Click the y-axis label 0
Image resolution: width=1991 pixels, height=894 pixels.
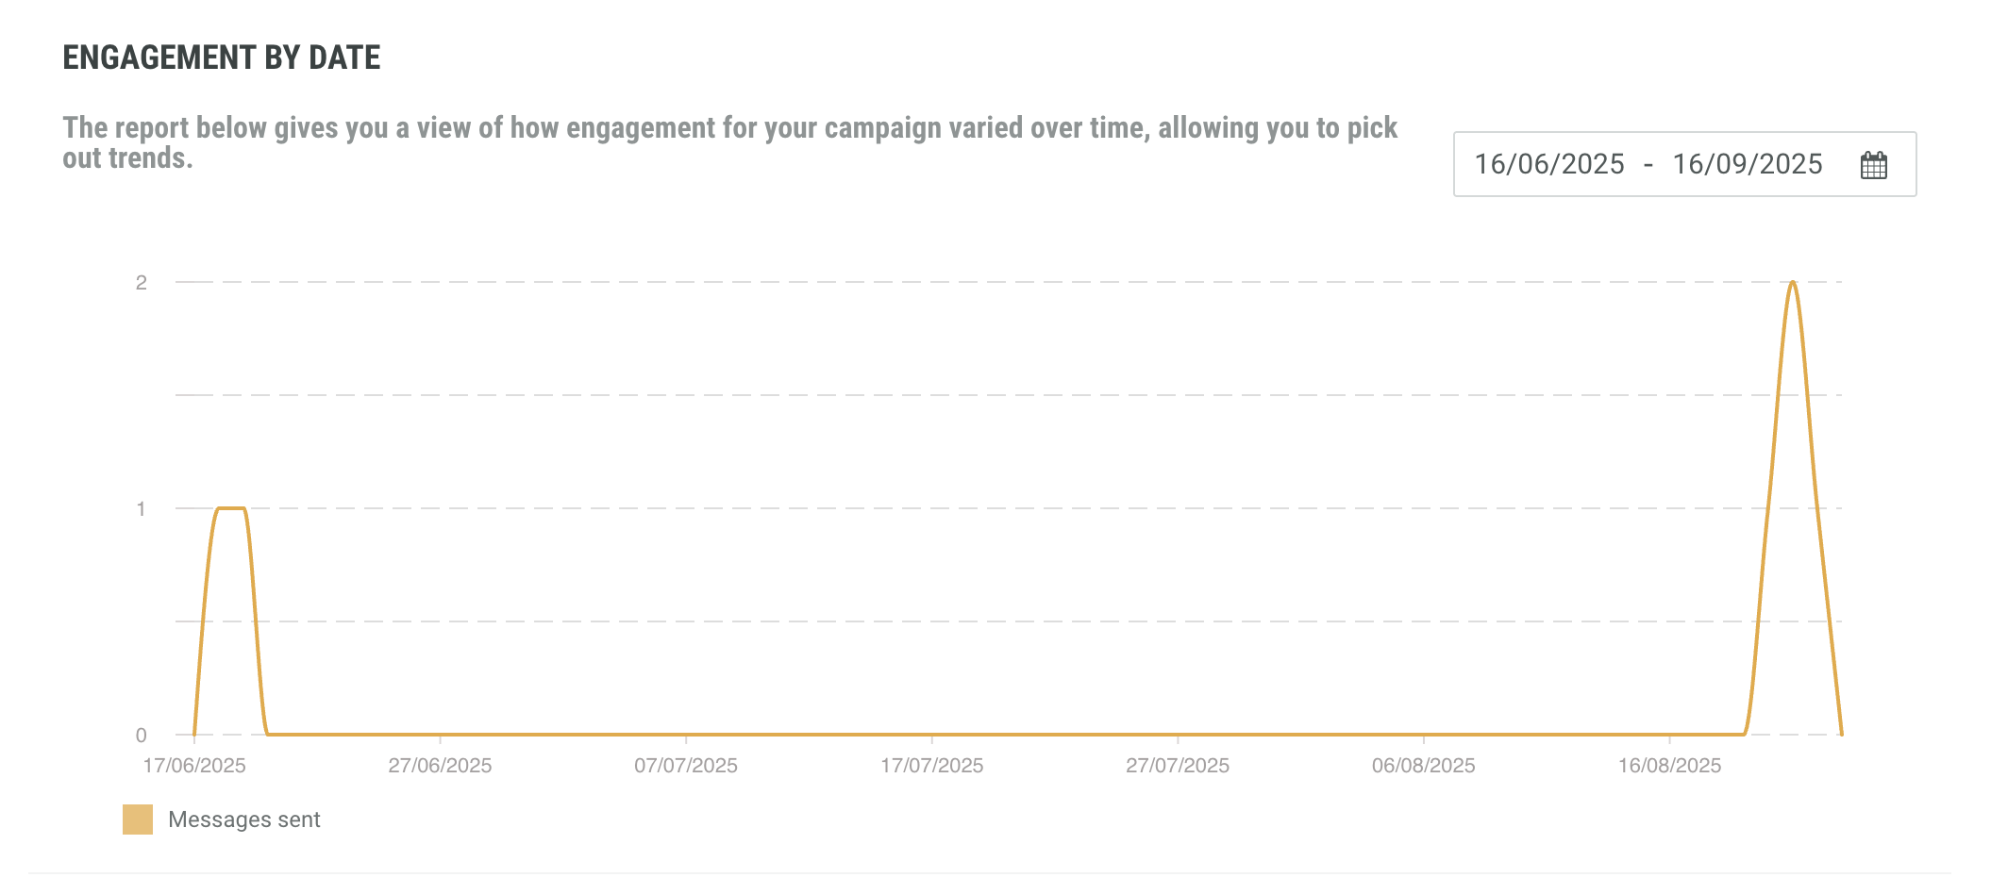click(142, 735)
